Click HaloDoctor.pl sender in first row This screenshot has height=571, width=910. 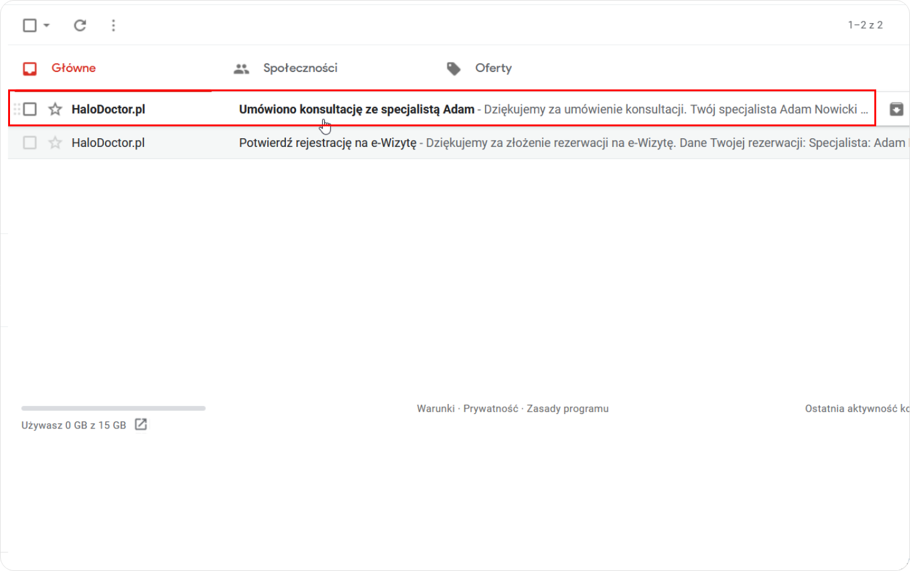click(108, 109)
